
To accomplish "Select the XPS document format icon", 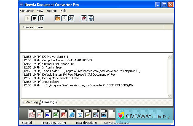I will pos(104,114).
